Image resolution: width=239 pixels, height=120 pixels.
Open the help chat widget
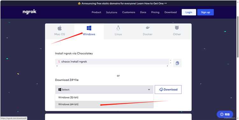coord(225,114)
